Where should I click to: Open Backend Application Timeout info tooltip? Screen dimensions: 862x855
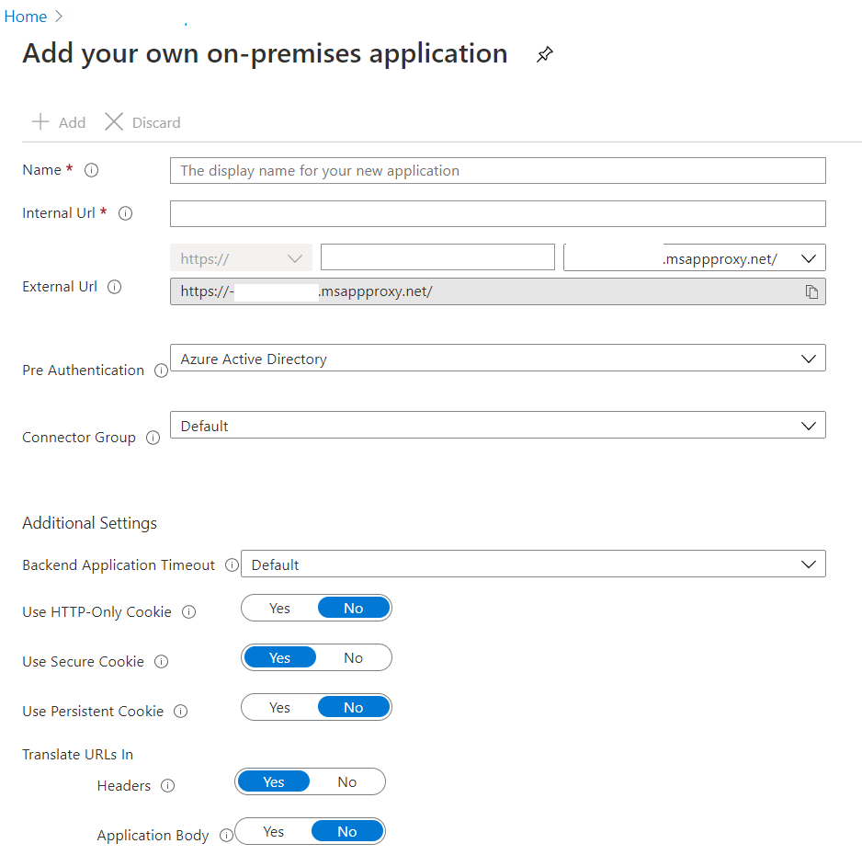click(232, 564)
